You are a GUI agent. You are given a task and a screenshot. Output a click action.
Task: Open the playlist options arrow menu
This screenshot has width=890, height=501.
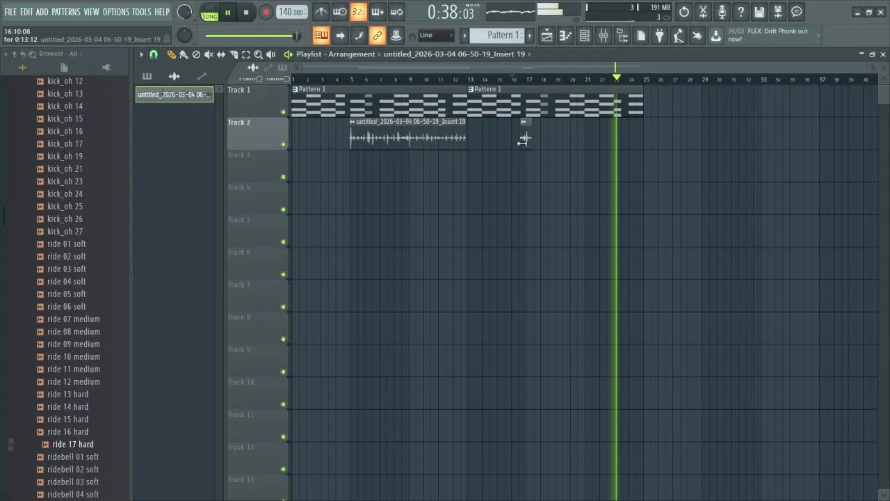tap(141, 54)
